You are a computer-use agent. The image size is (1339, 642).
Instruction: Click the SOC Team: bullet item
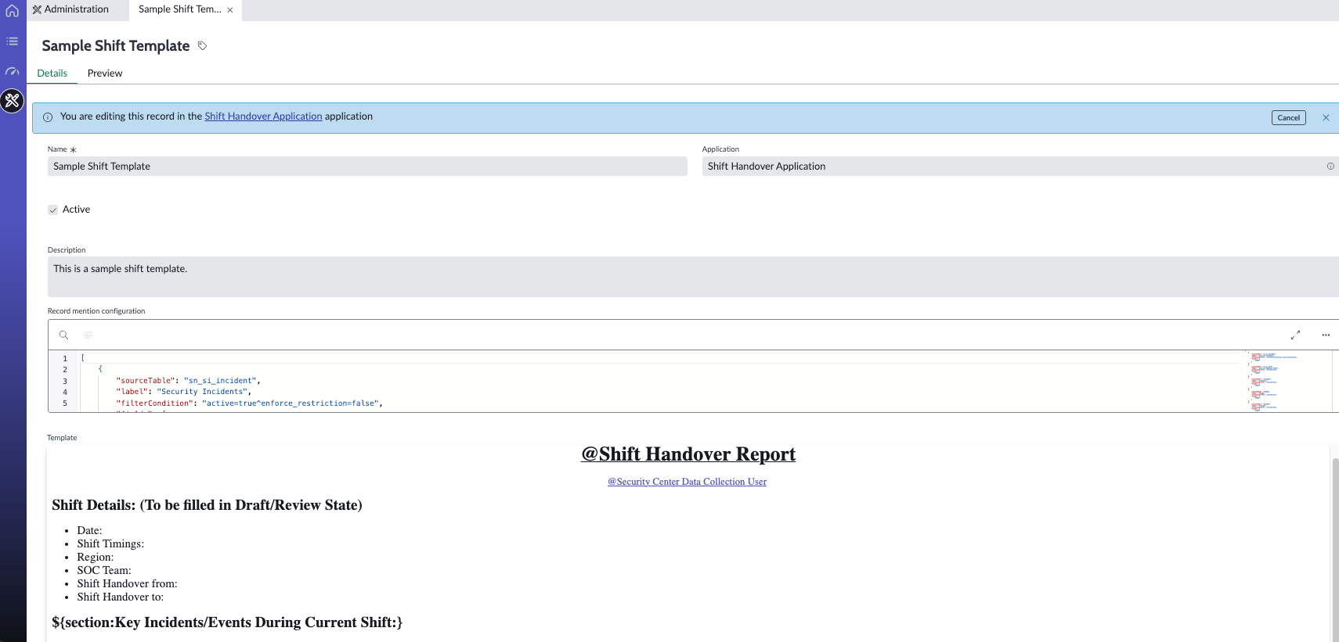point(104,571)
